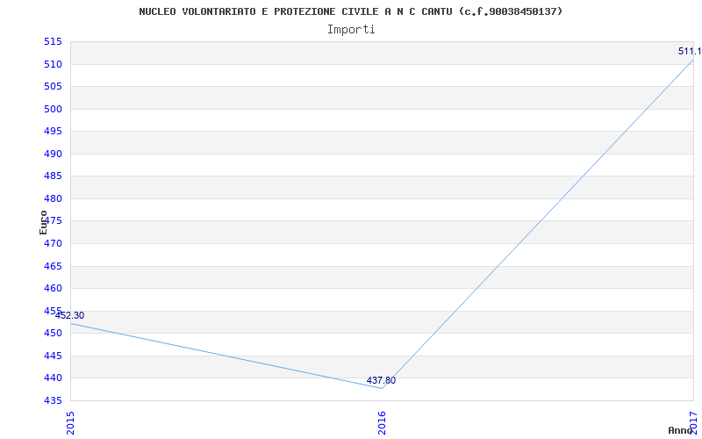The height and width of the screenshot is (439, 702).
Task: Click the 450 y-axis tick label
Action: 53,334
